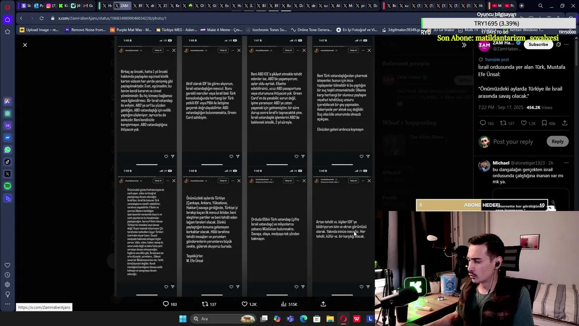This screenshot has height=326, width=579.
Task: Open the Remove Noise from bookmark
Action: pyautogui.click(x=85, y=30)
